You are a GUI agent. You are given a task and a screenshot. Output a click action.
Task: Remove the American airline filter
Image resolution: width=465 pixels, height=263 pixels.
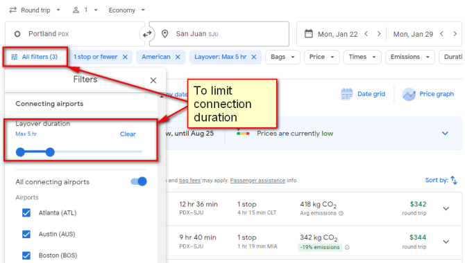tap(178, 57)
